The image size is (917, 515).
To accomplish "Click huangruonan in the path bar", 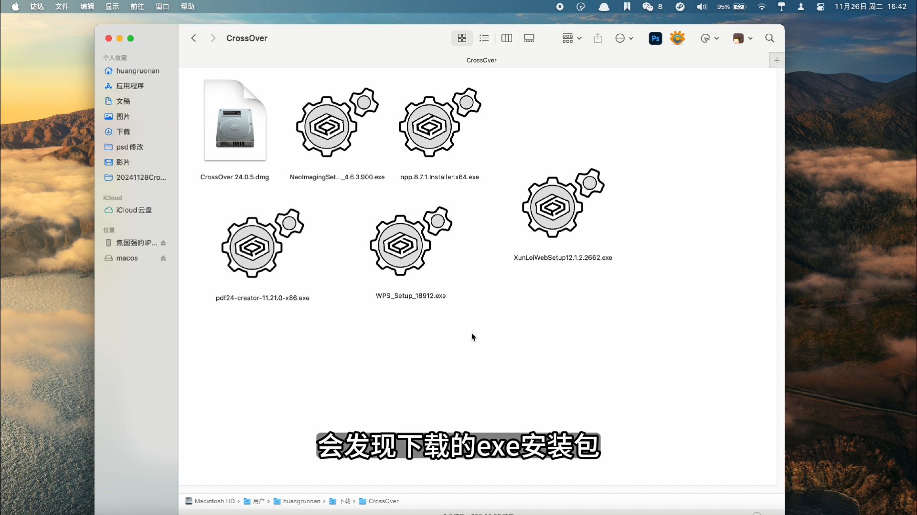I will (297, 501).
